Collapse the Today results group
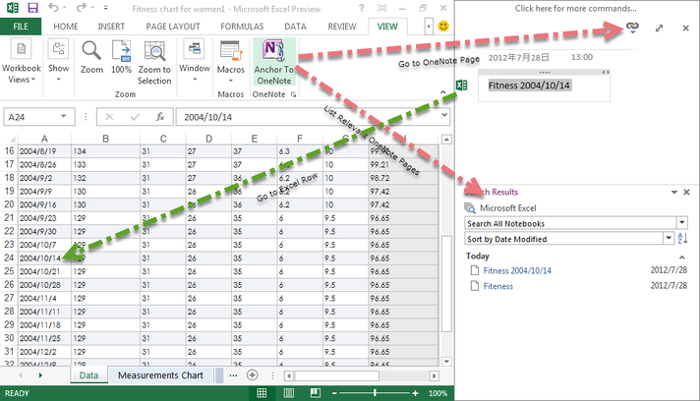This screenshot has width=700, height=401. (x=681, y=257)
